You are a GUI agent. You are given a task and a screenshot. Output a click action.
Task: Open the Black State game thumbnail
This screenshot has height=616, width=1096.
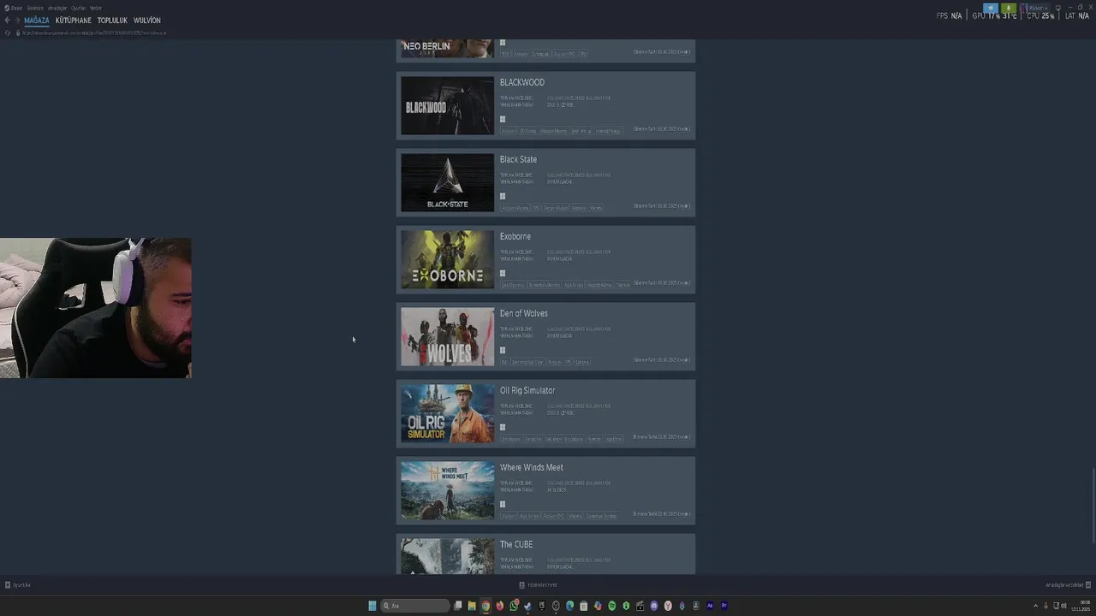[x=448, y=182]
